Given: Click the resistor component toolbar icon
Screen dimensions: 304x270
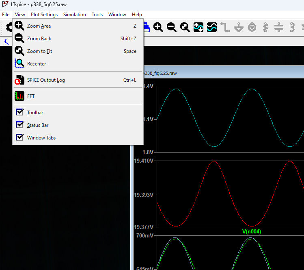Looking at the screenshot, I should click(265, 27).
